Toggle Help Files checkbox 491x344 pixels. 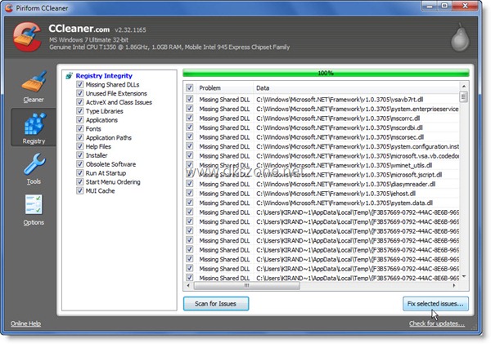(80, 146)
